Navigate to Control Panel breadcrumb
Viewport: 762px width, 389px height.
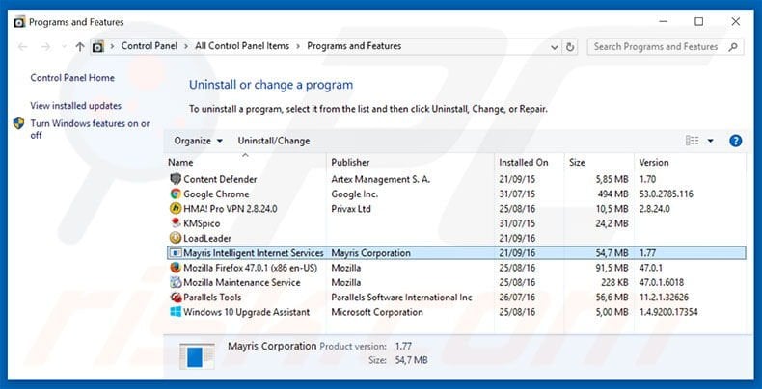(150, 46)
